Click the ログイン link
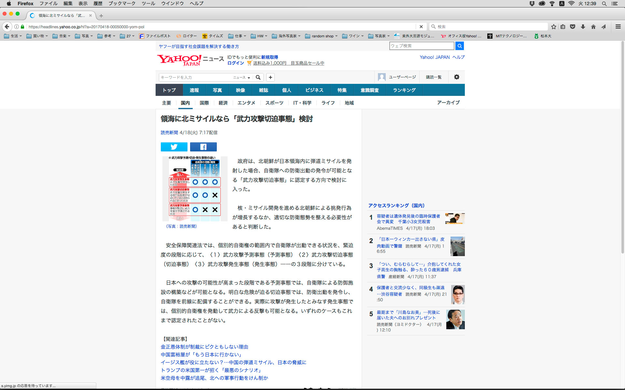This screenshot has width=625, height=390. pos(236,63)
